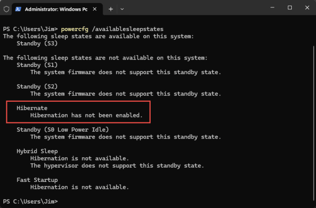Click the powercfg command text
316x208 pixels.
click(x=75, y=29)
